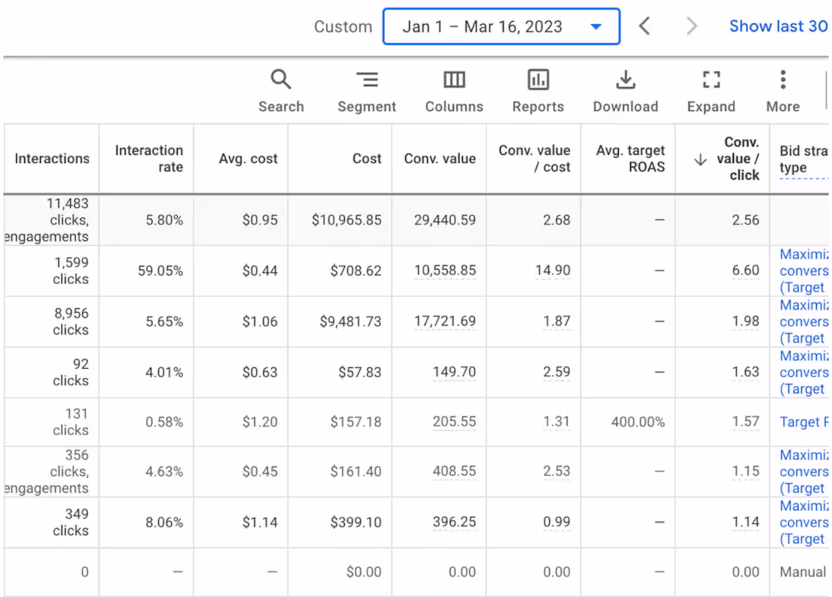This screenshot has width=832, height=597.
Task: Click the 396.25 conversion value cell
Action: click(455, 522)
